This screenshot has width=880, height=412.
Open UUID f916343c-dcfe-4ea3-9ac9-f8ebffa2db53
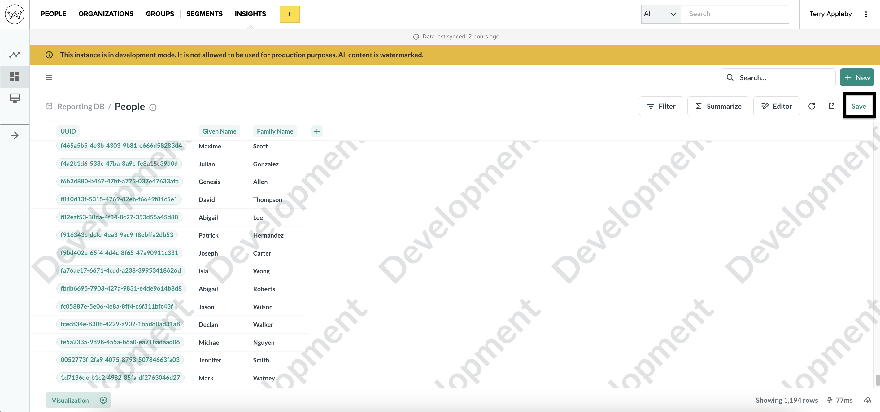coord(117,235)
